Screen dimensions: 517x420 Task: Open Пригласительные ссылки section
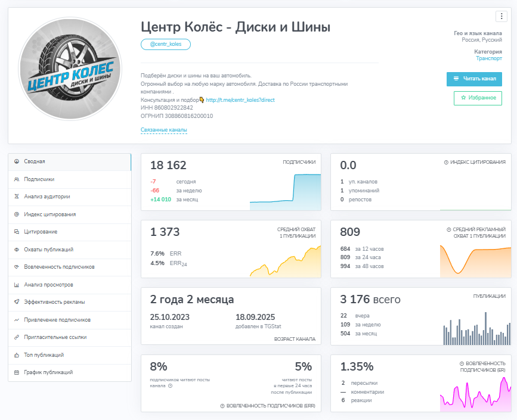tap(69, 338)
